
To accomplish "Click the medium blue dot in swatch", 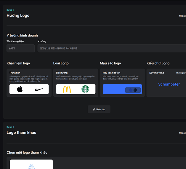I will [x=131, y=90].
